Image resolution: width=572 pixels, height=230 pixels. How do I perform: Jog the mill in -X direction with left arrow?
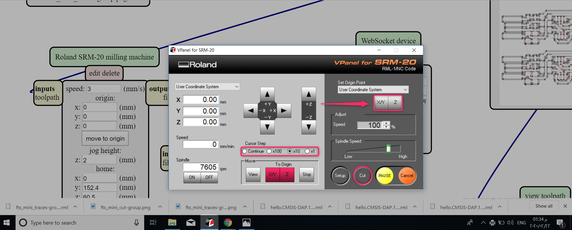[251, 111]
